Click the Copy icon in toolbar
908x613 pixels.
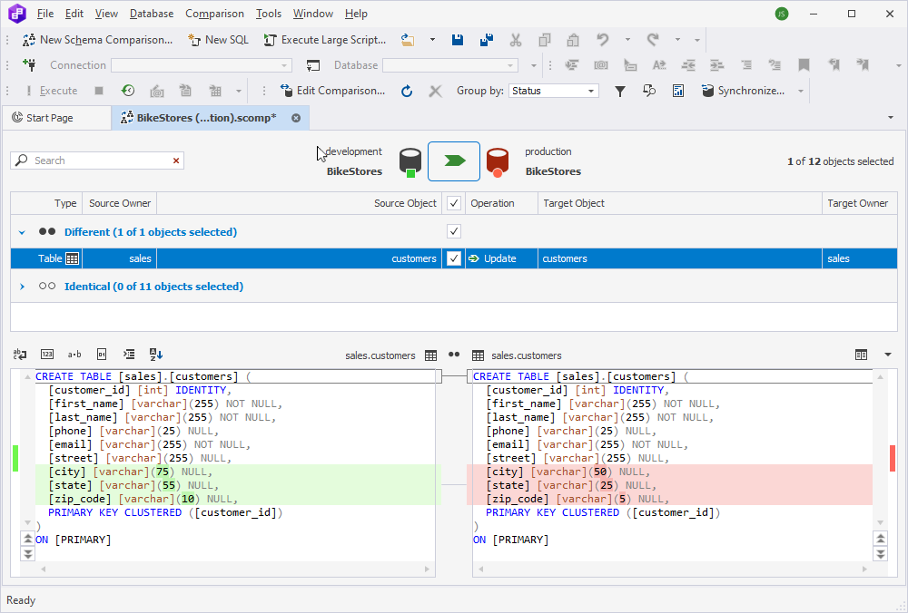544,40
